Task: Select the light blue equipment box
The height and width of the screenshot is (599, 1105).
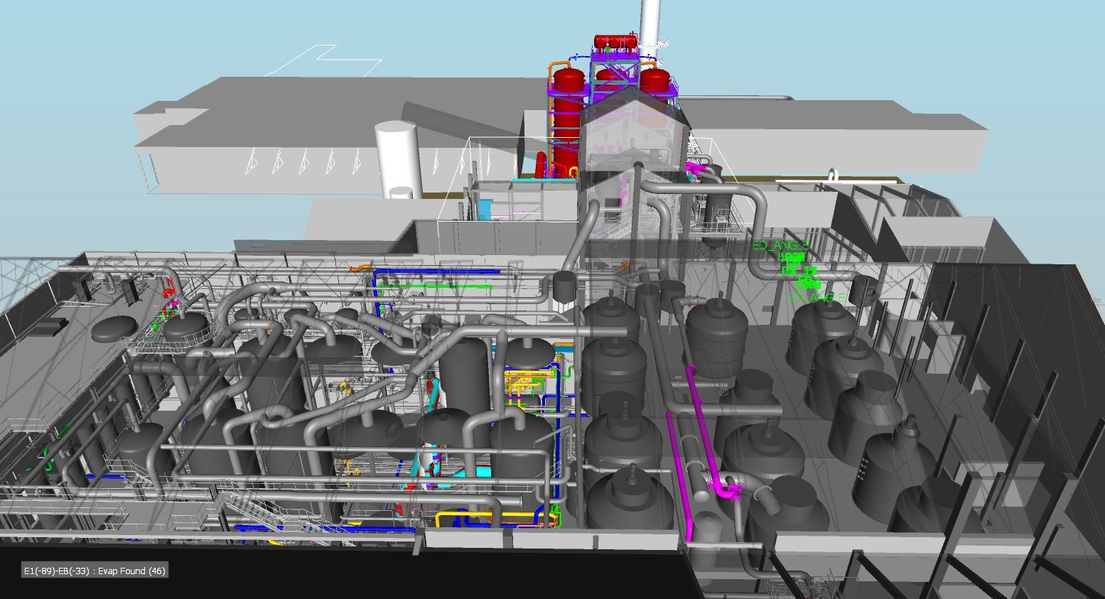Action: point(485,210)
